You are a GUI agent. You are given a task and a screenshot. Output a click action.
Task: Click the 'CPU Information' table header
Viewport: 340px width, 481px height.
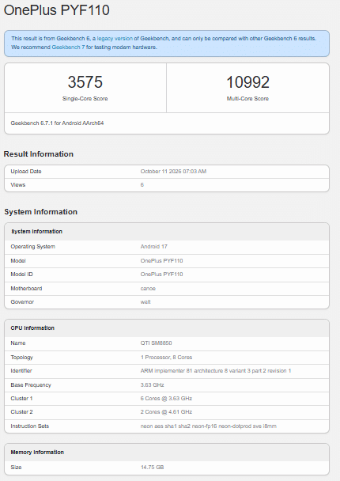(x=32, y=328)
